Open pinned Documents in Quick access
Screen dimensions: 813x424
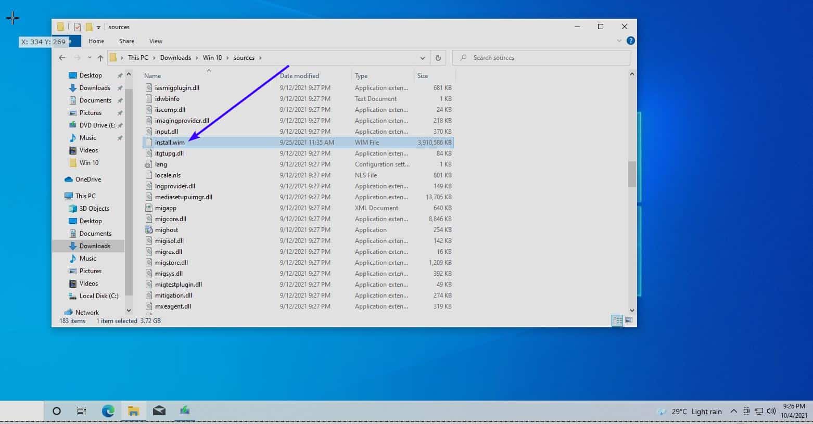(95, 100)
